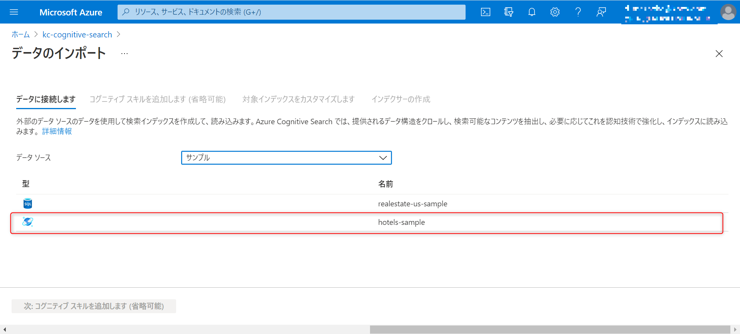Select the realestate-us-sample row
The height and width of the screenshot is (334, 740).
click(372, 204)
